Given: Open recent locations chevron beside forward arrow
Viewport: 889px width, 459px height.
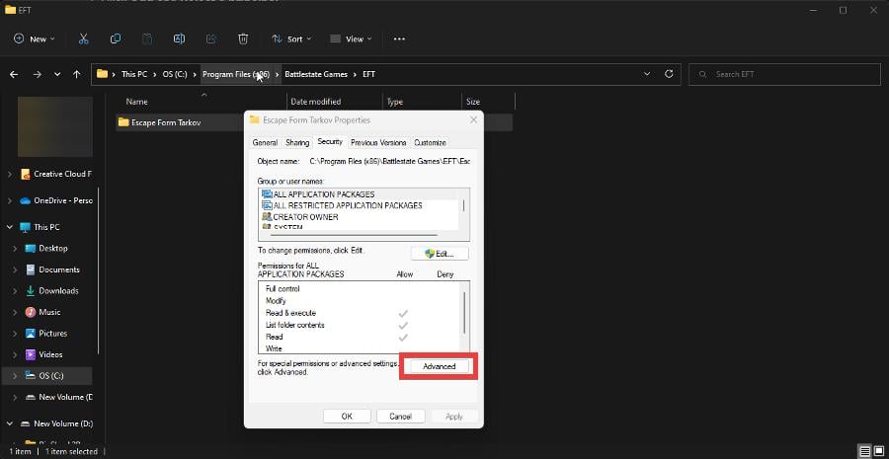Looking at the screenshot, I should coord(57,74).
